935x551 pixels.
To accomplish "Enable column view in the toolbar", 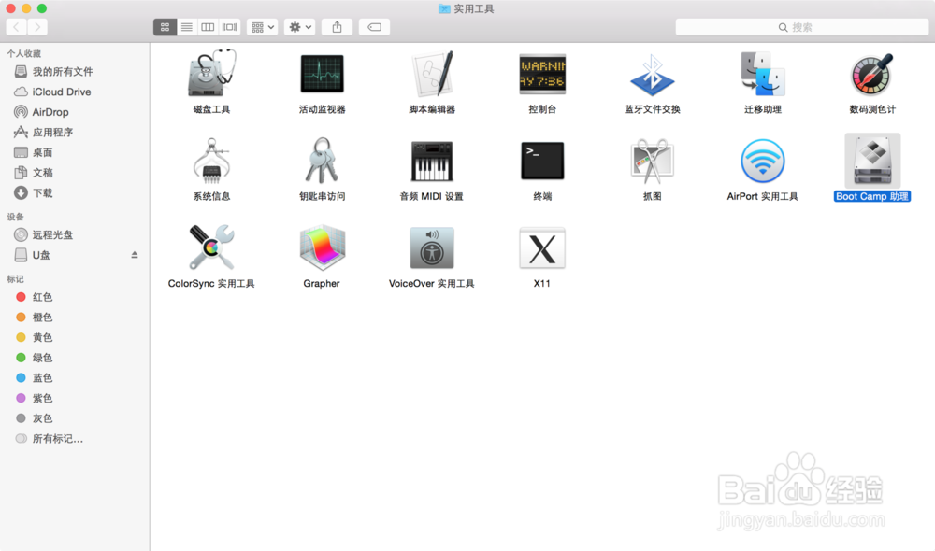I will (x=208, y=26).
